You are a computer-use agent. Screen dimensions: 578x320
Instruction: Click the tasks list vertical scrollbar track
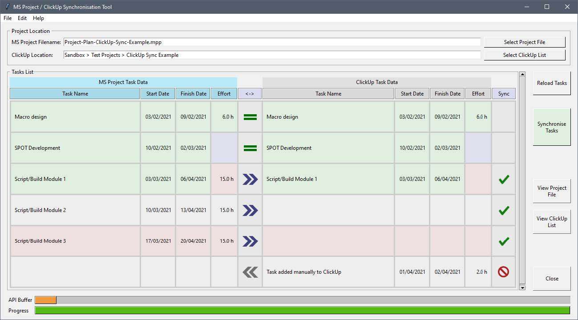click(x=522, y=181)
